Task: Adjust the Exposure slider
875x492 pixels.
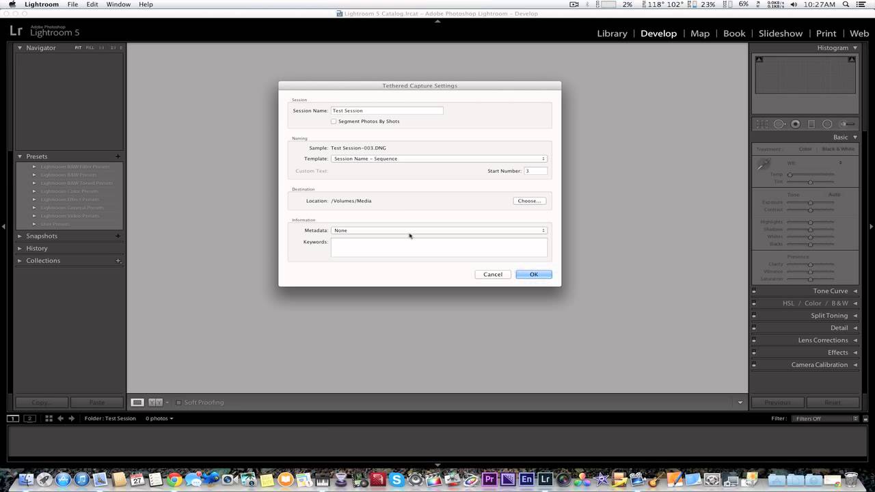Action: [811, 203]
